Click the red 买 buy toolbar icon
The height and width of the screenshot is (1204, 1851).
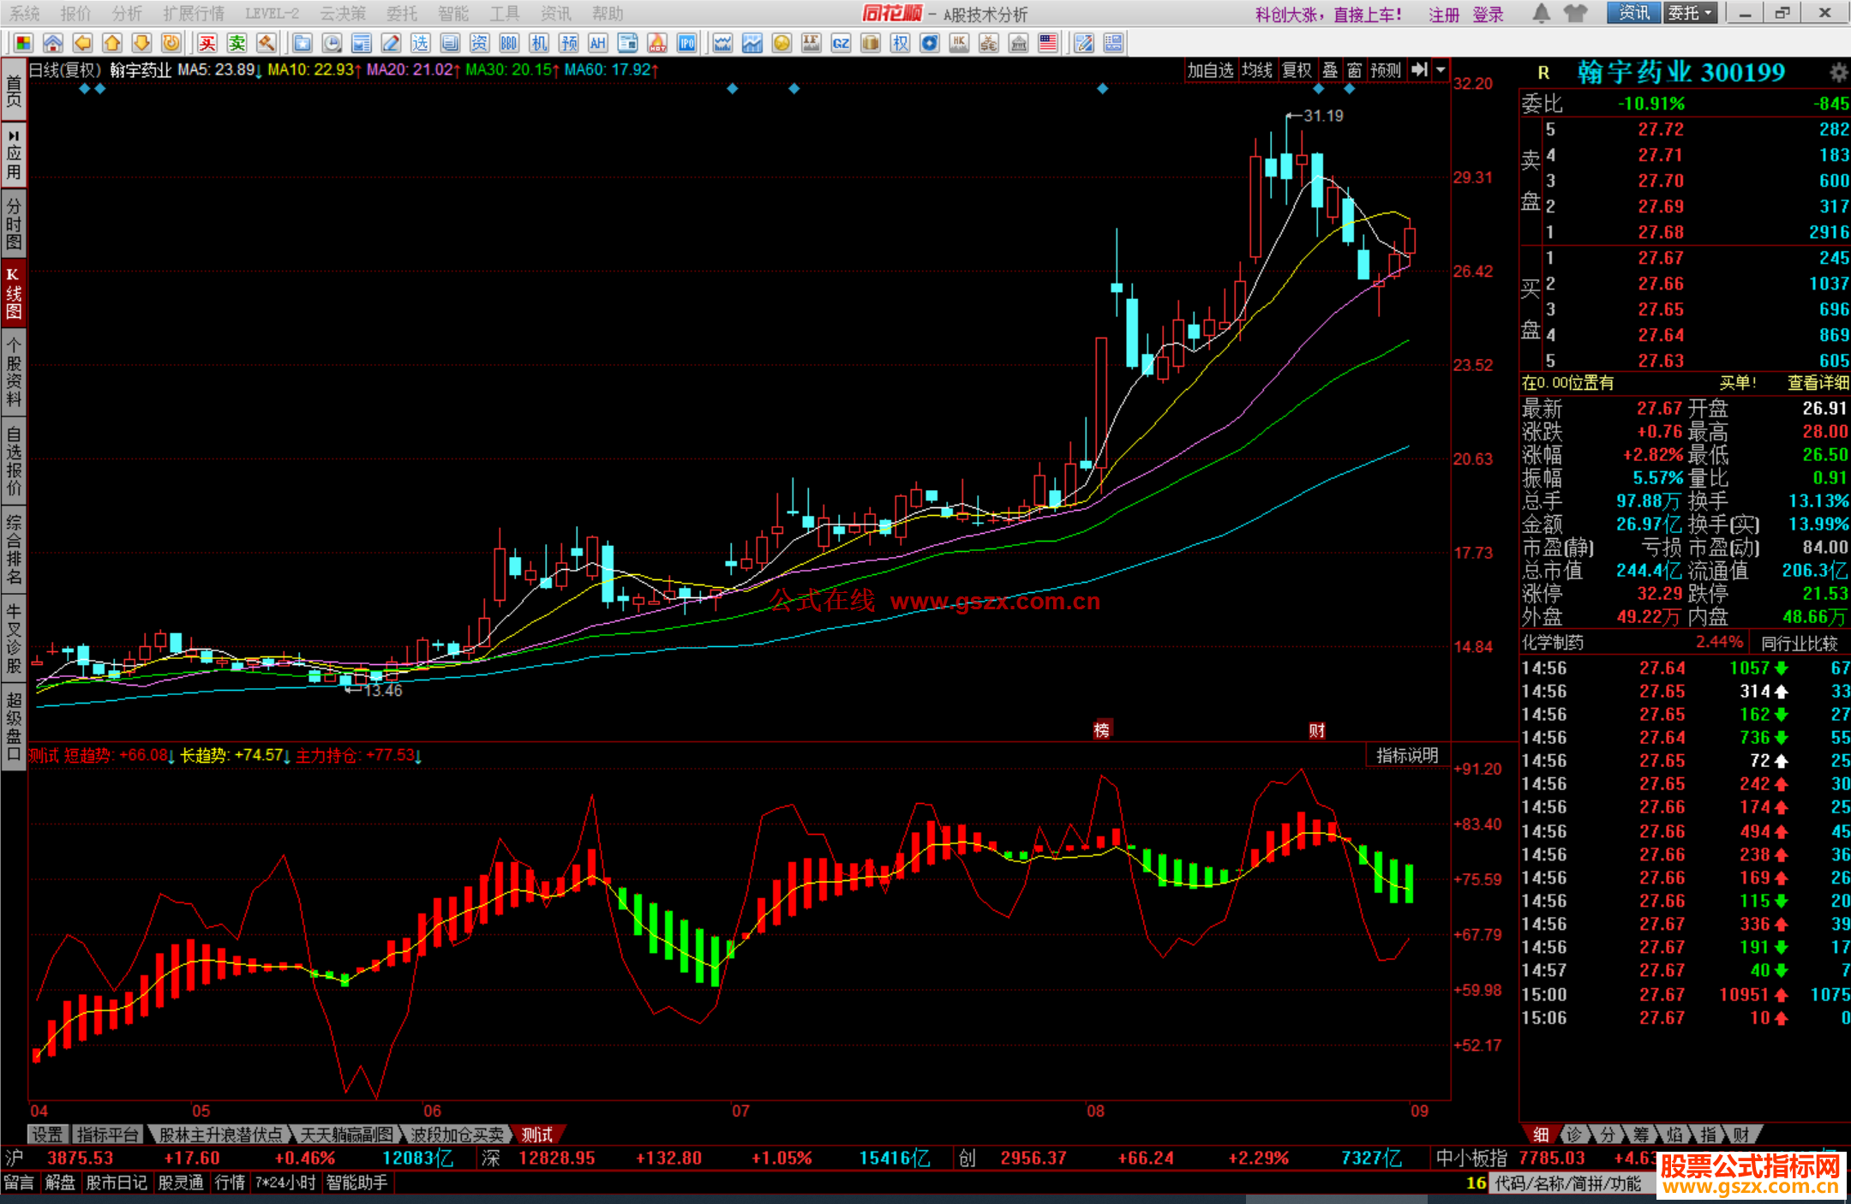207,44
